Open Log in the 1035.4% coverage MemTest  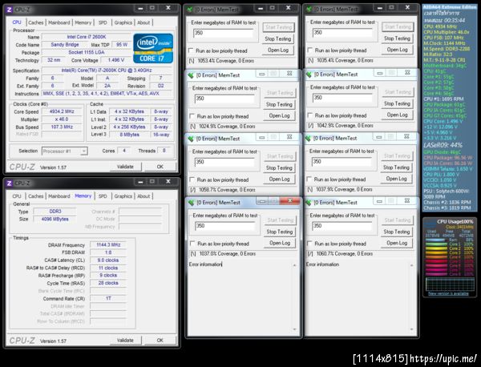pos(397,50)
